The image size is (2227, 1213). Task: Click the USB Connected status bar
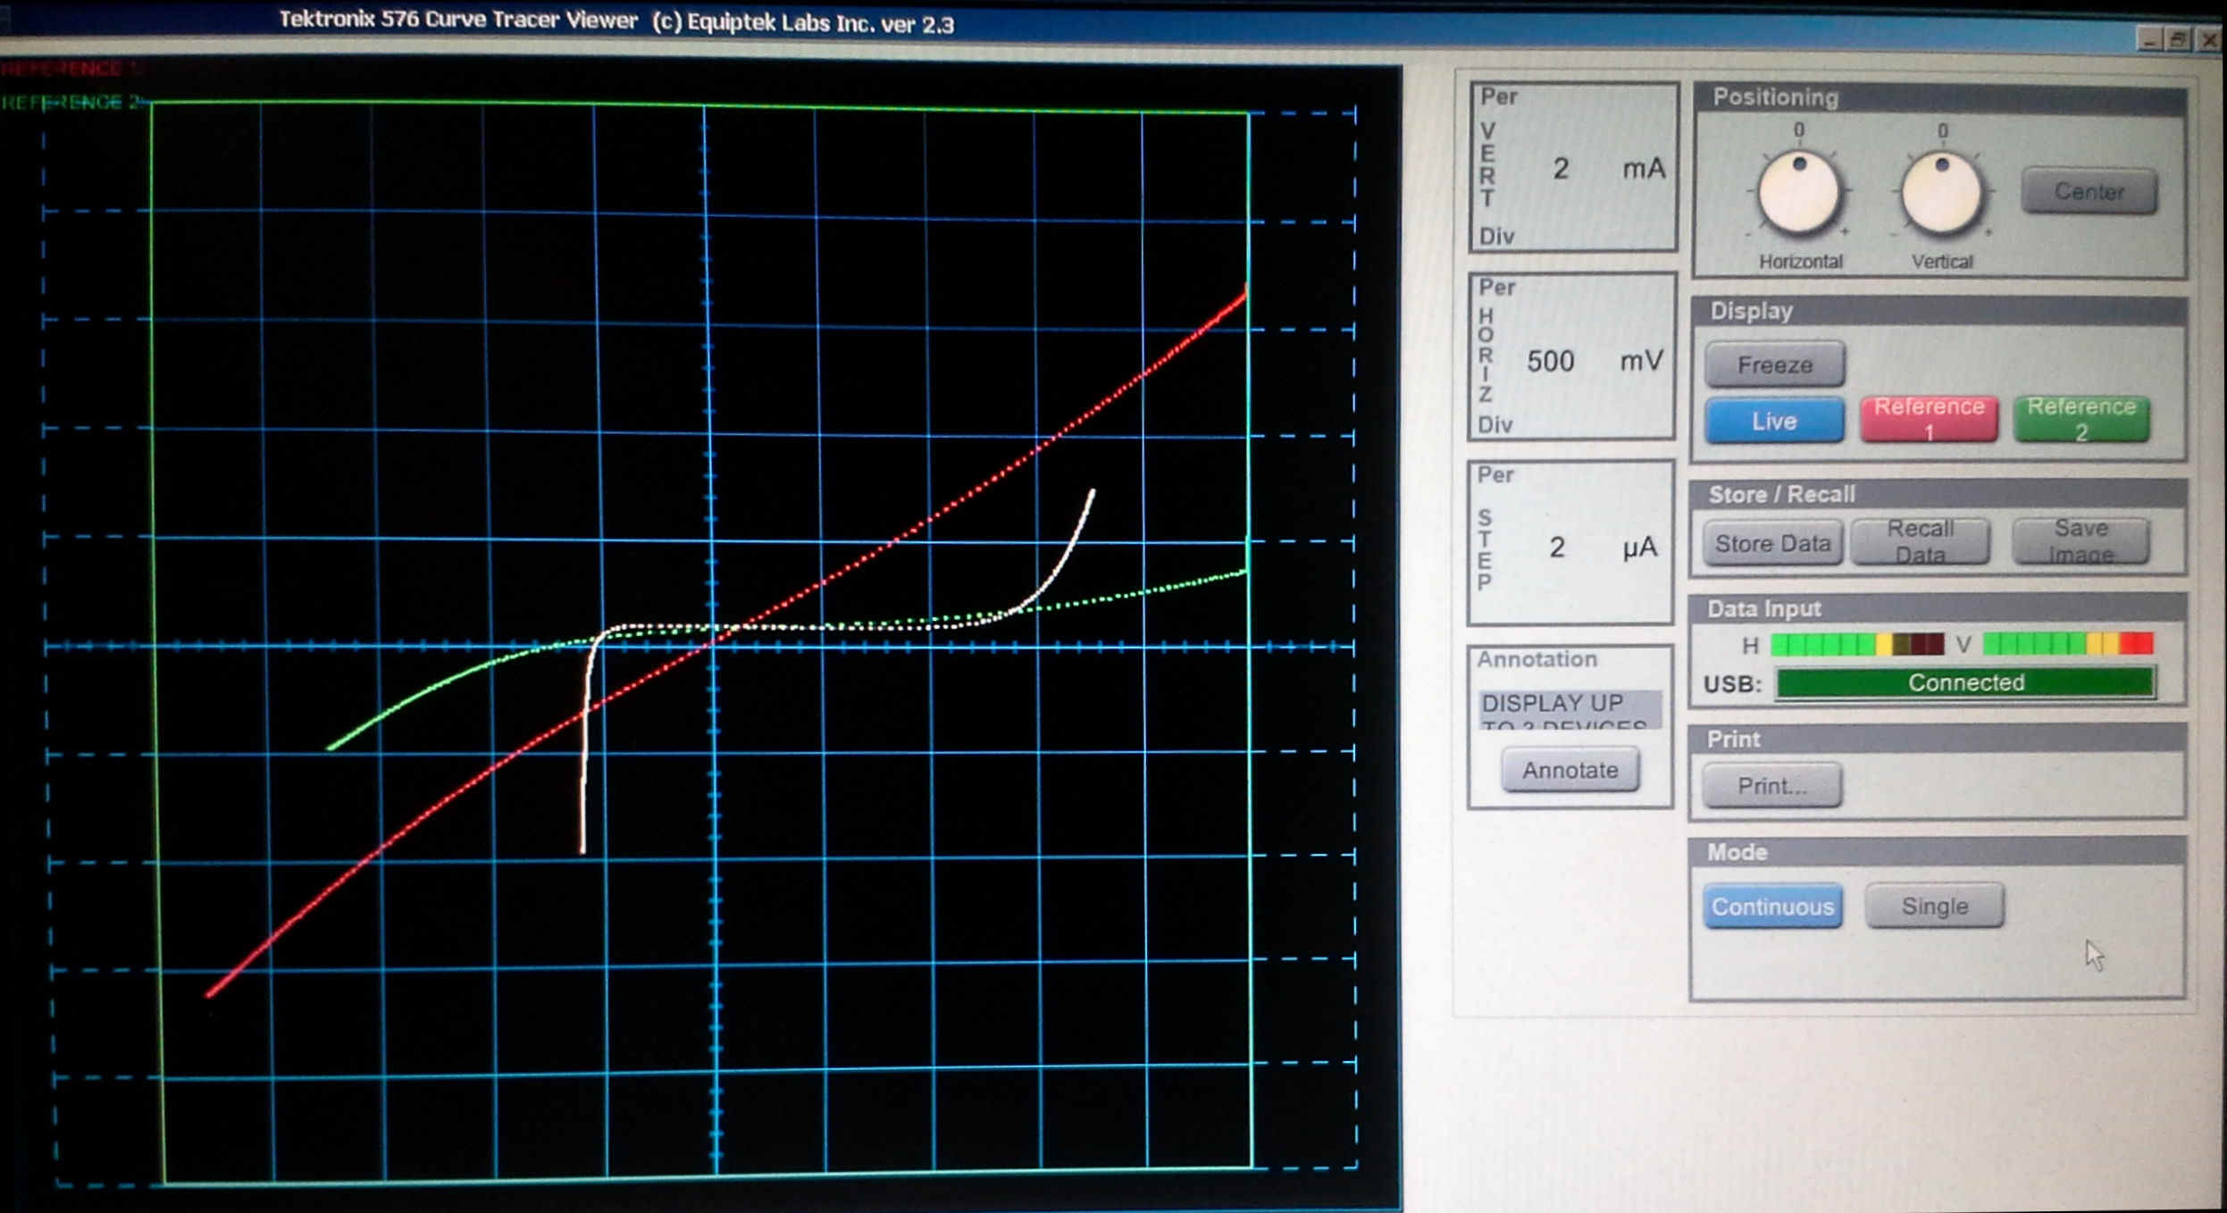click(x=1965, y=683)
